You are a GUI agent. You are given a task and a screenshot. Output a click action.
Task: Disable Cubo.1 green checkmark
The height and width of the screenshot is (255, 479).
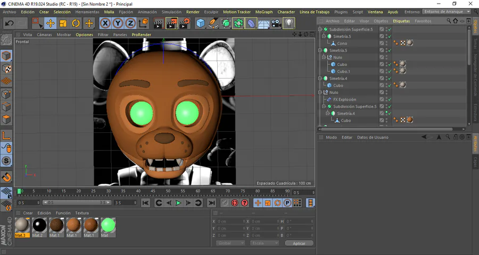tap(390, 71)
